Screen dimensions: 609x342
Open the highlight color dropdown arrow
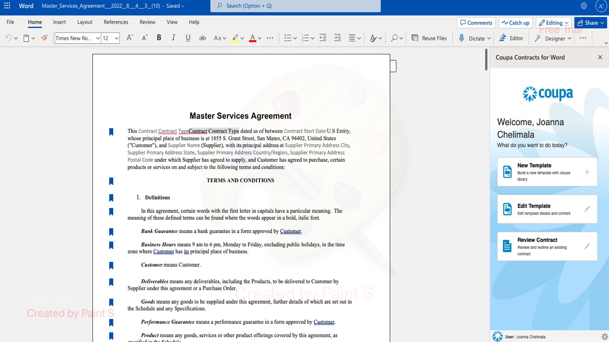(x=242, y=38)
